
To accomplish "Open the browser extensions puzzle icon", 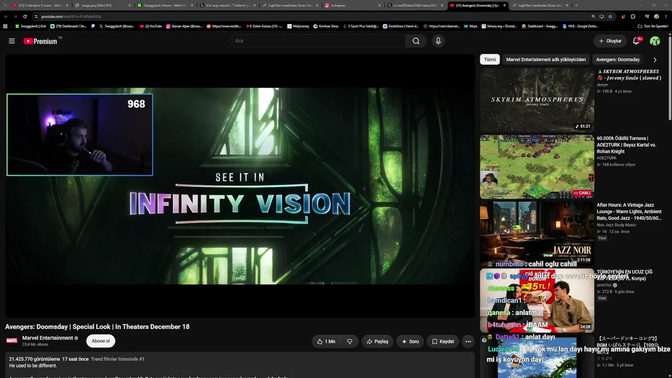I will click(633, 16).
